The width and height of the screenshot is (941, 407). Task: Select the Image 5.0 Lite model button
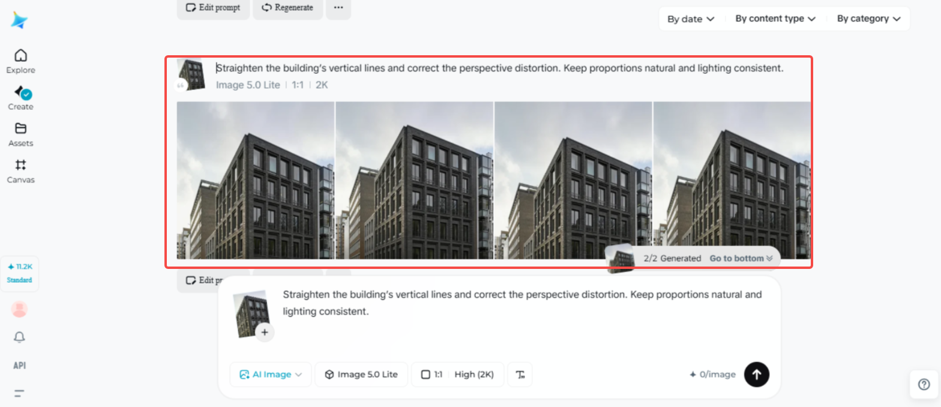(361, 374)
